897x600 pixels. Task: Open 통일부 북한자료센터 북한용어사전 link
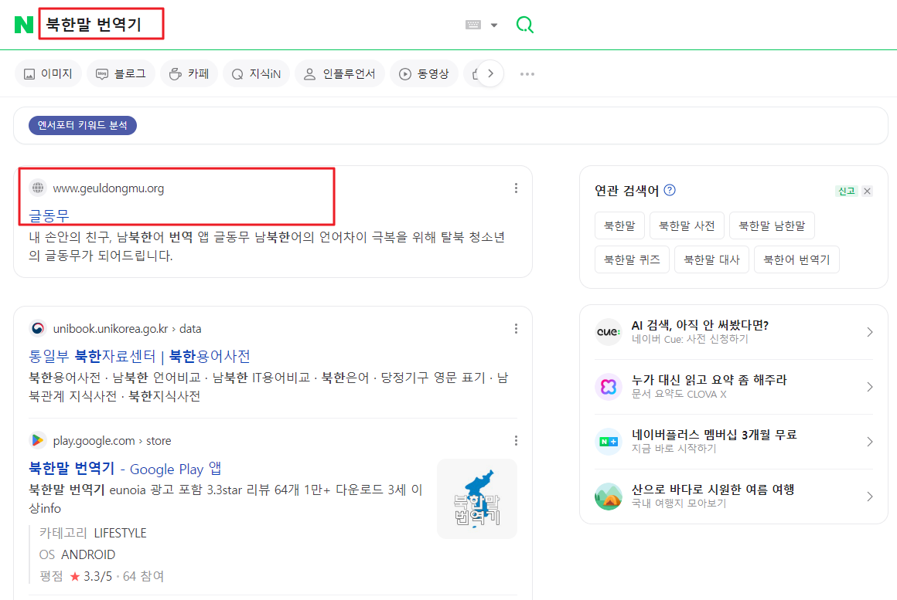[140, 356]
